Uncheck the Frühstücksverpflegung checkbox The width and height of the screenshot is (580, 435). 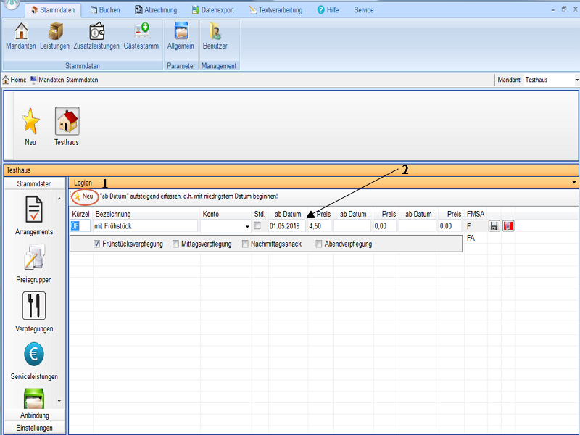[x=97, y=244]
